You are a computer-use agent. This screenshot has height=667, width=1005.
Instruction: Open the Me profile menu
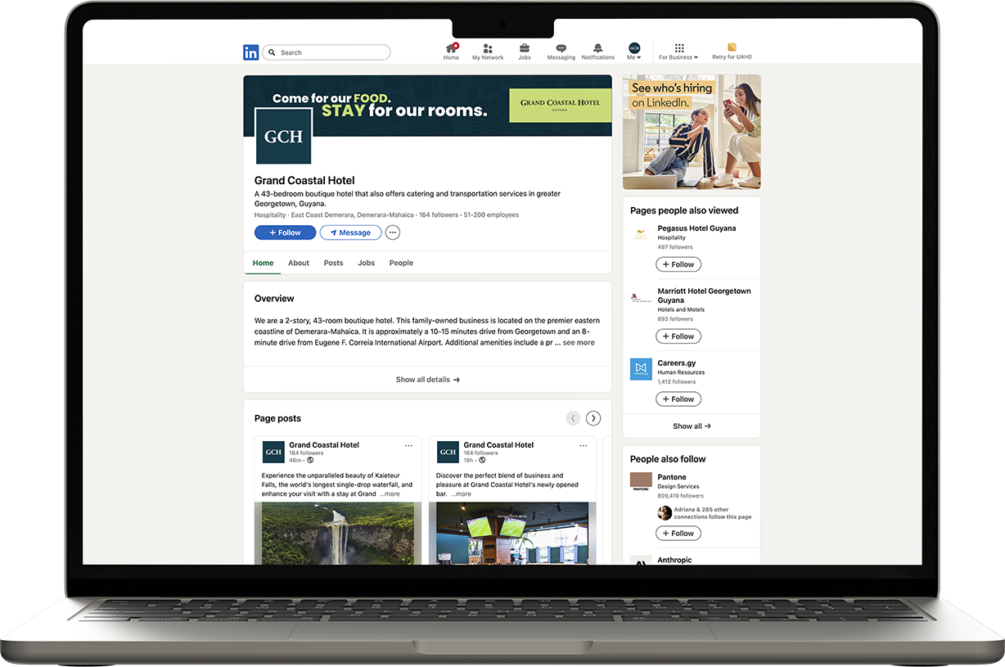coord(634,52)
